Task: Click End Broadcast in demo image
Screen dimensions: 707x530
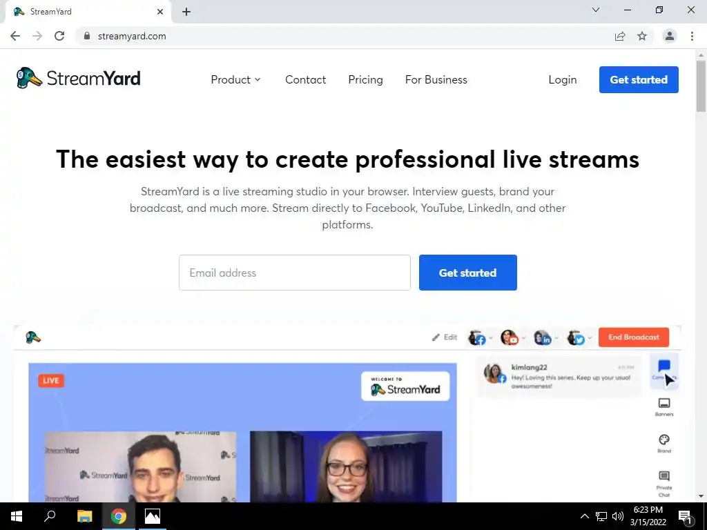Action: (x=634, y=337)
